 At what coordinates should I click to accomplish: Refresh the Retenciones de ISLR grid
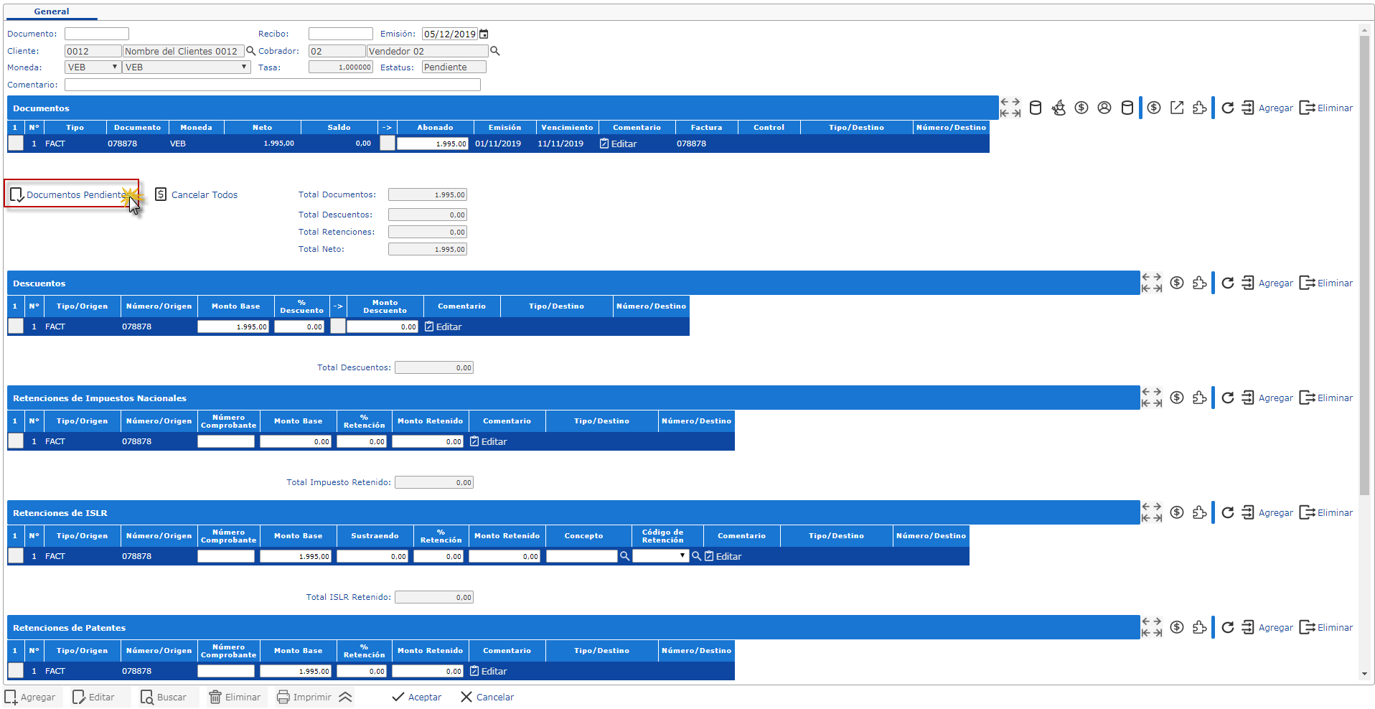[1228, 512]
